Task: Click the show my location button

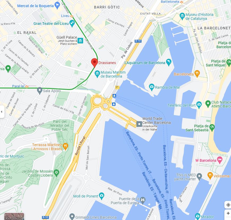Action: pyautogui.click(x=228, y=205)
